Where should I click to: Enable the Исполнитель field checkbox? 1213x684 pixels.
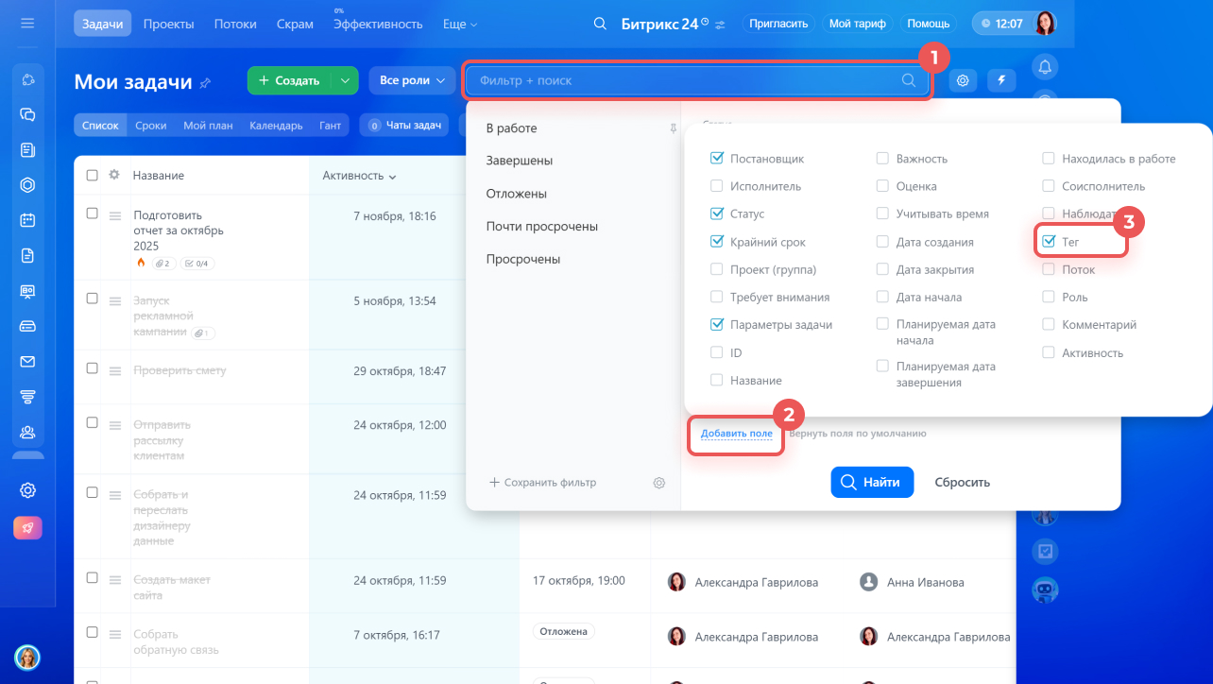(717, 186)
